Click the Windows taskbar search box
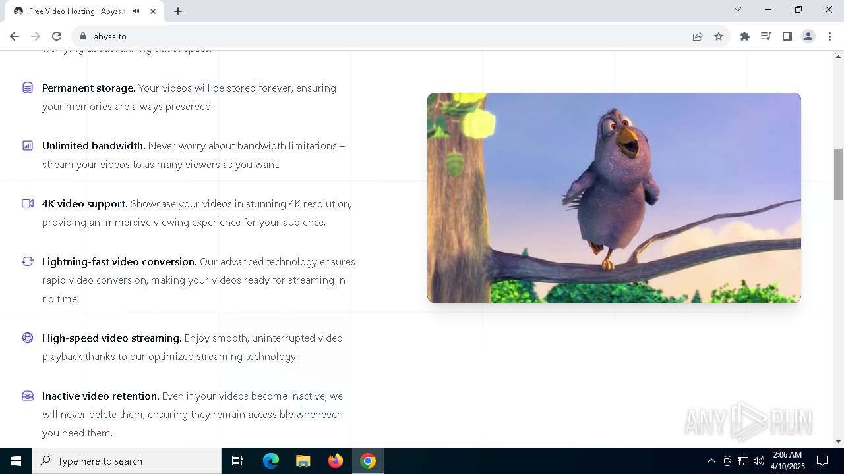Image resolution: width=844 pixels, height=474 pixels. pyautogui.click(x=127, y=461)
